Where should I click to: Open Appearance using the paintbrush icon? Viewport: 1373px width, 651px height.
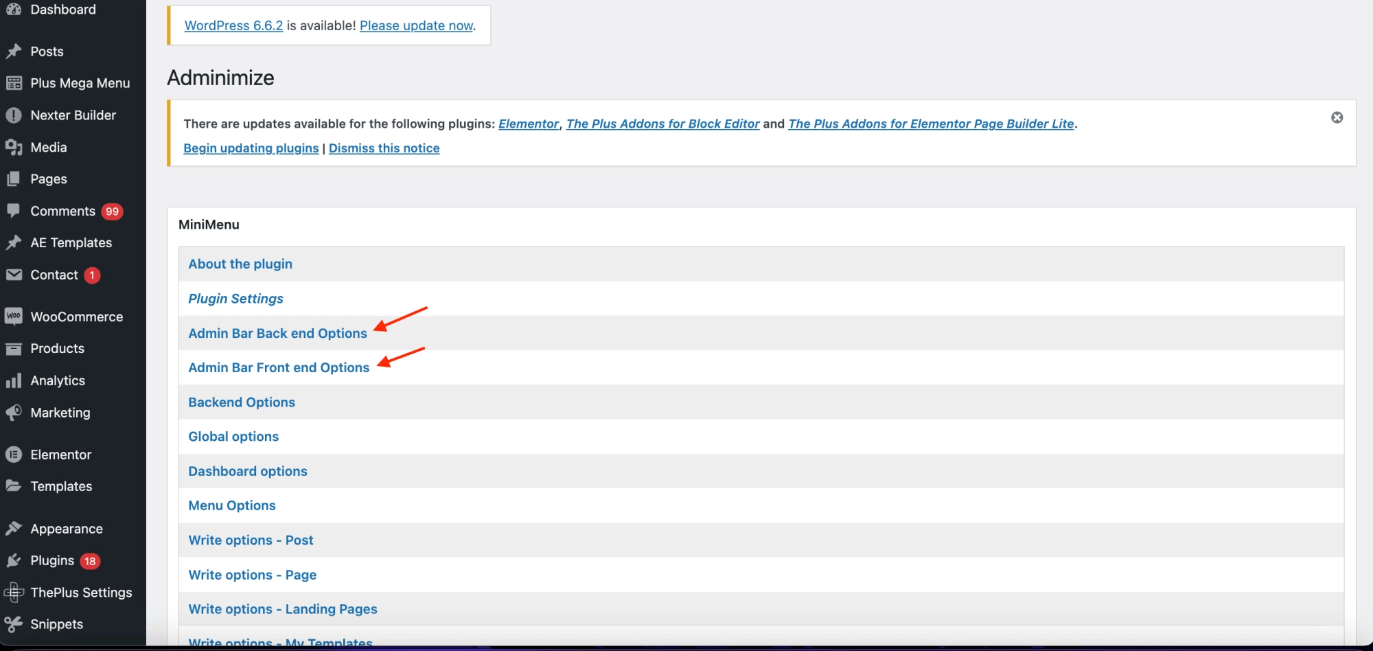14,528
